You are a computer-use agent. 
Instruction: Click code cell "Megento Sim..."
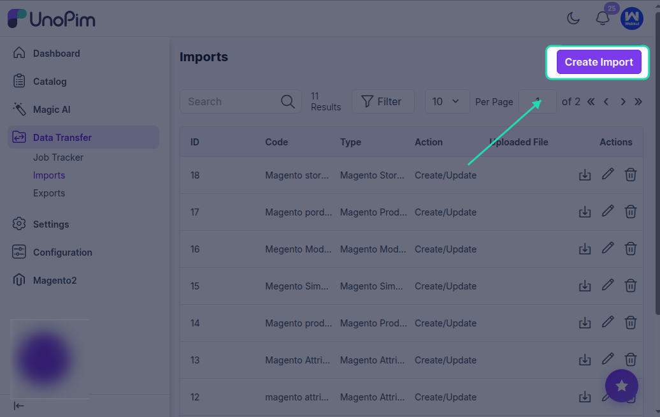297,286
